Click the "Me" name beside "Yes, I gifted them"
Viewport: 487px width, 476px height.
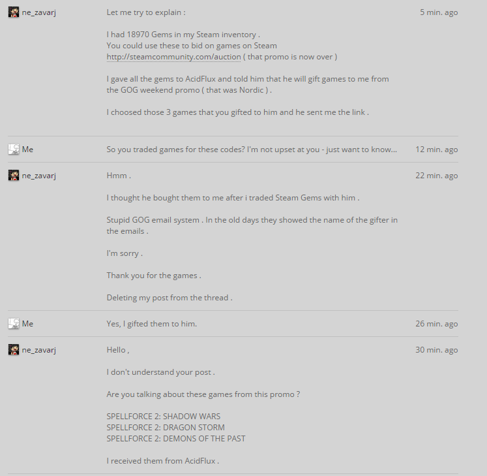(27, 324)
